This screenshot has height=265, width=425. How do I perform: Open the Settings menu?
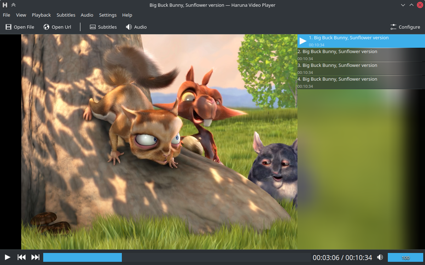click(108, 15)
